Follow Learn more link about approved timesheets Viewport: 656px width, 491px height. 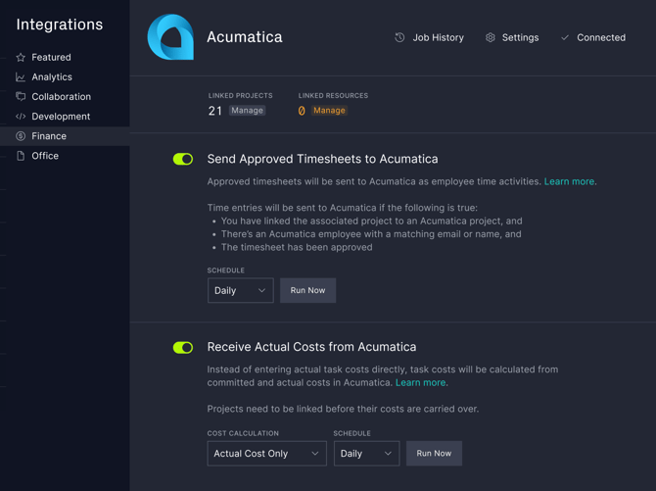coord(569,181)
